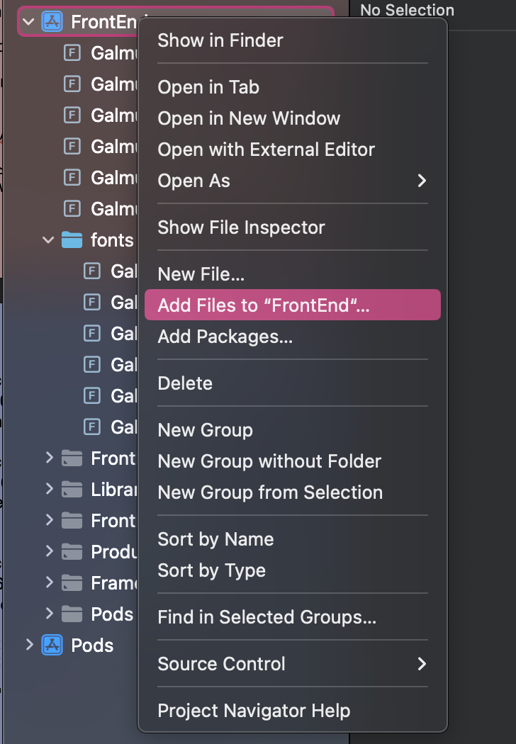
Task: Expand the Frameworks group chevron
Action: click(x=50, y=582)
